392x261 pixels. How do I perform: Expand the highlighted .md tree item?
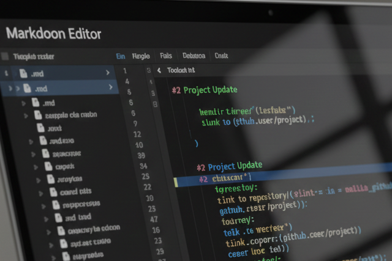tap(9, 89)
